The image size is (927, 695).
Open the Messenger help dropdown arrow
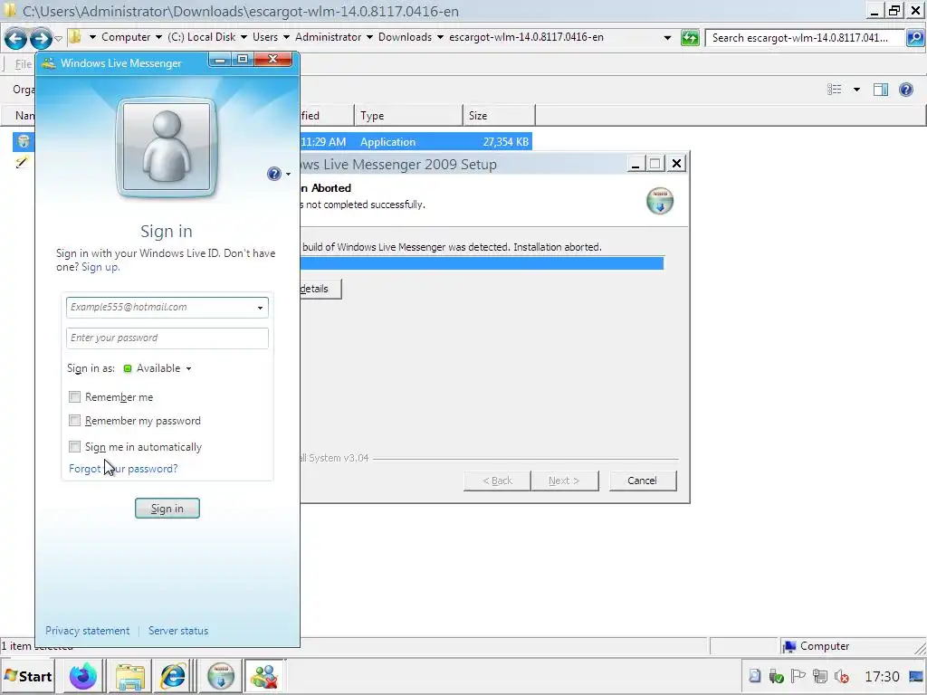[288, 175]
